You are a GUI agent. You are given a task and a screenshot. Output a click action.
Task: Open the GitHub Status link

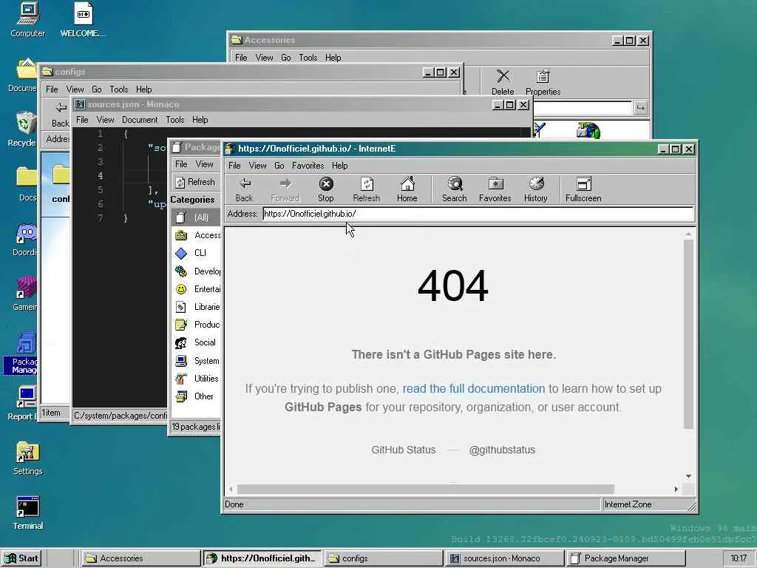403,450
